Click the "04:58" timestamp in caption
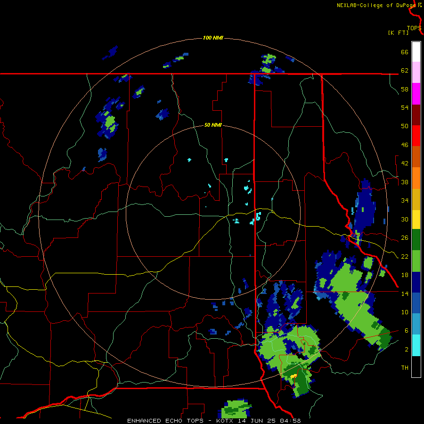 coord(291,421)
